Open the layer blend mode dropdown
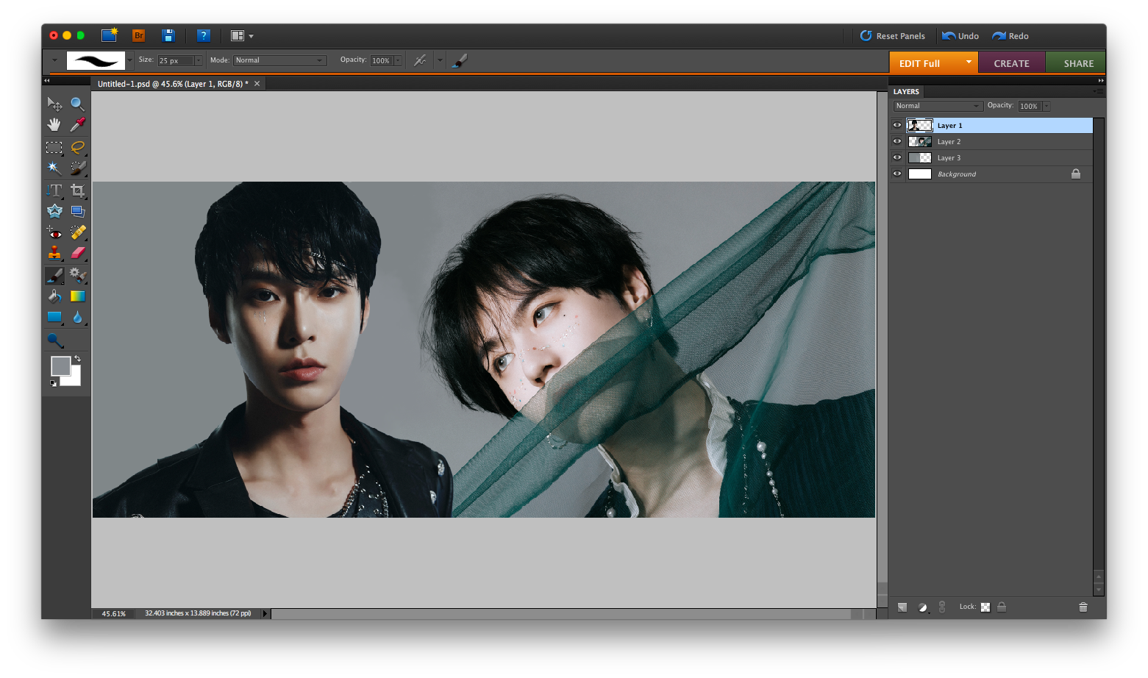Viewport: 1148px width, 678px height. [x=938, y=106]
